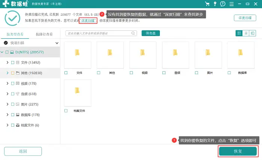Screen dimensions: 262x160
Task: Expand the 档案文件 (6) tree node
Action: (7, 125)
